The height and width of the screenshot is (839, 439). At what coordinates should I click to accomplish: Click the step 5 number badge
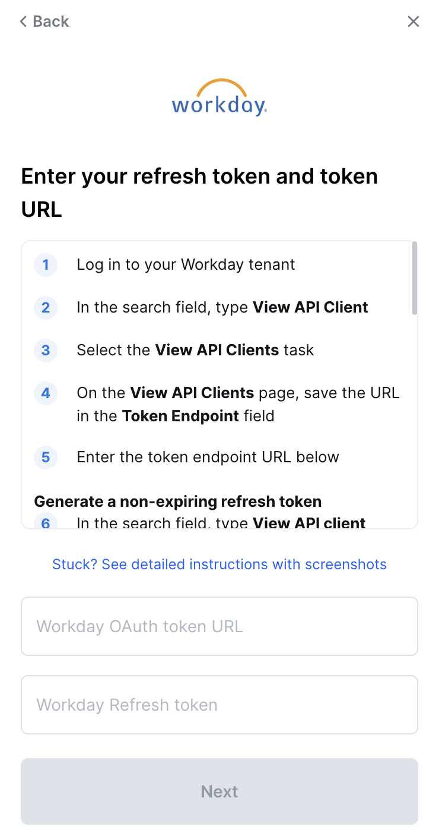coord(46,458)
